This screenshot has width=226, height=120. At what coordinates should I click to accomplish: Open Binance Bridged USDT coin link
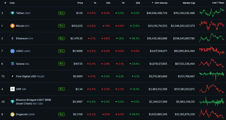coord(34,102)
